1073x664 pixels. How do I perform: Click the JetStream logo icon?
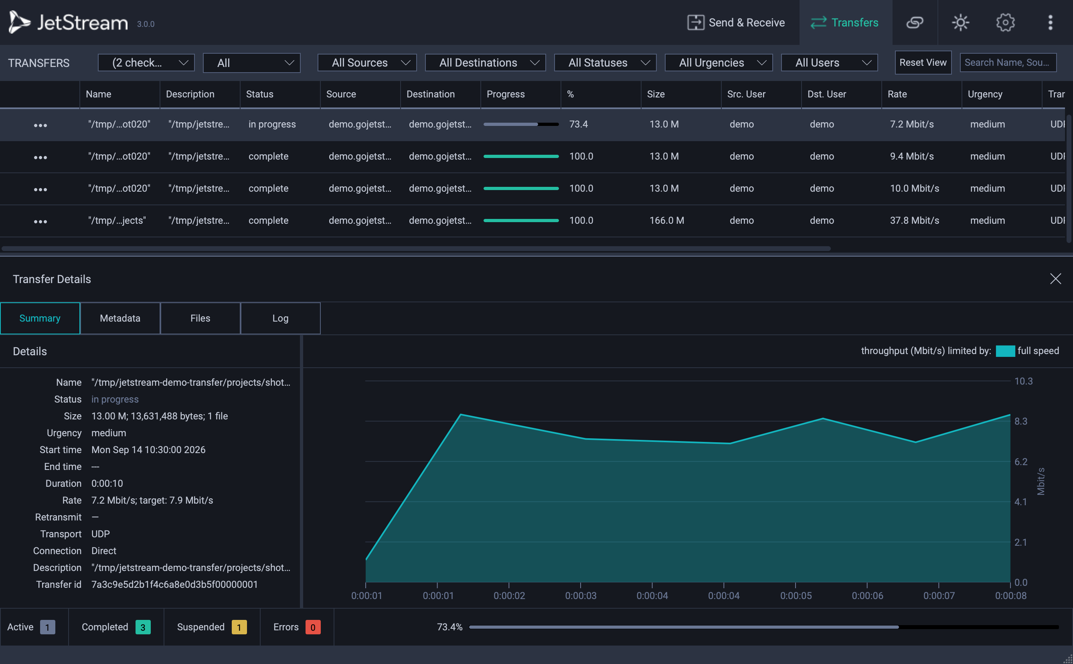tap(19, 22)
